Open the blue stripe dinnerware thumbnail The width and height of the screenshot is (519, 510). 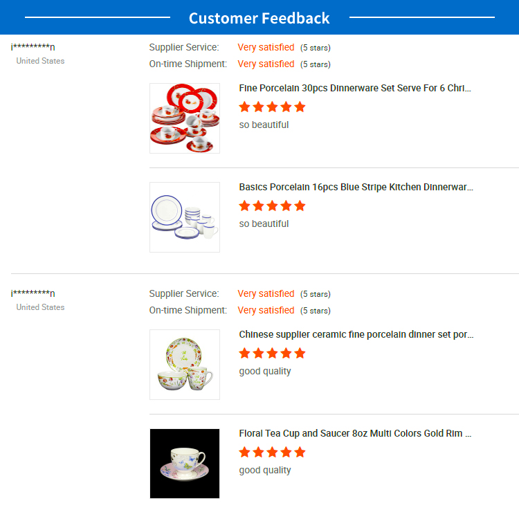(185, 217)
